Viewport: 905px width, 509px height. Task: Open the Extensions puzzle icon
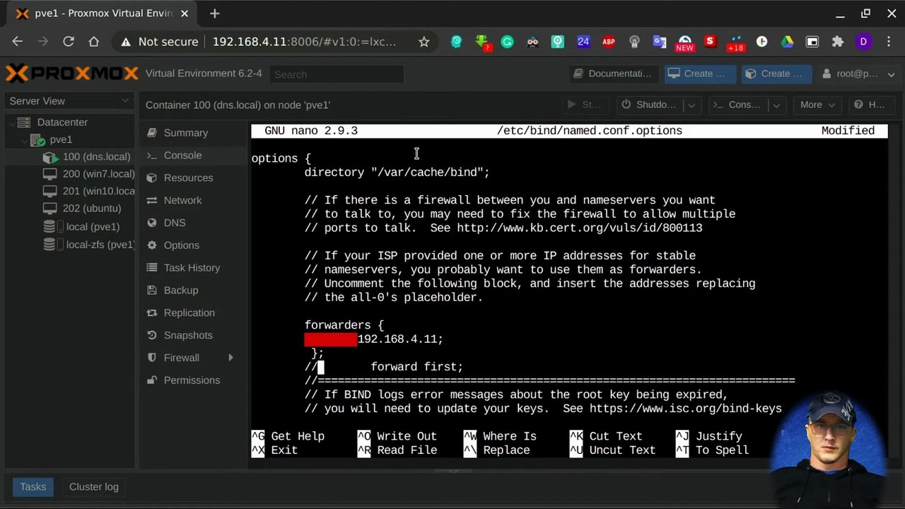coord(838,42)
